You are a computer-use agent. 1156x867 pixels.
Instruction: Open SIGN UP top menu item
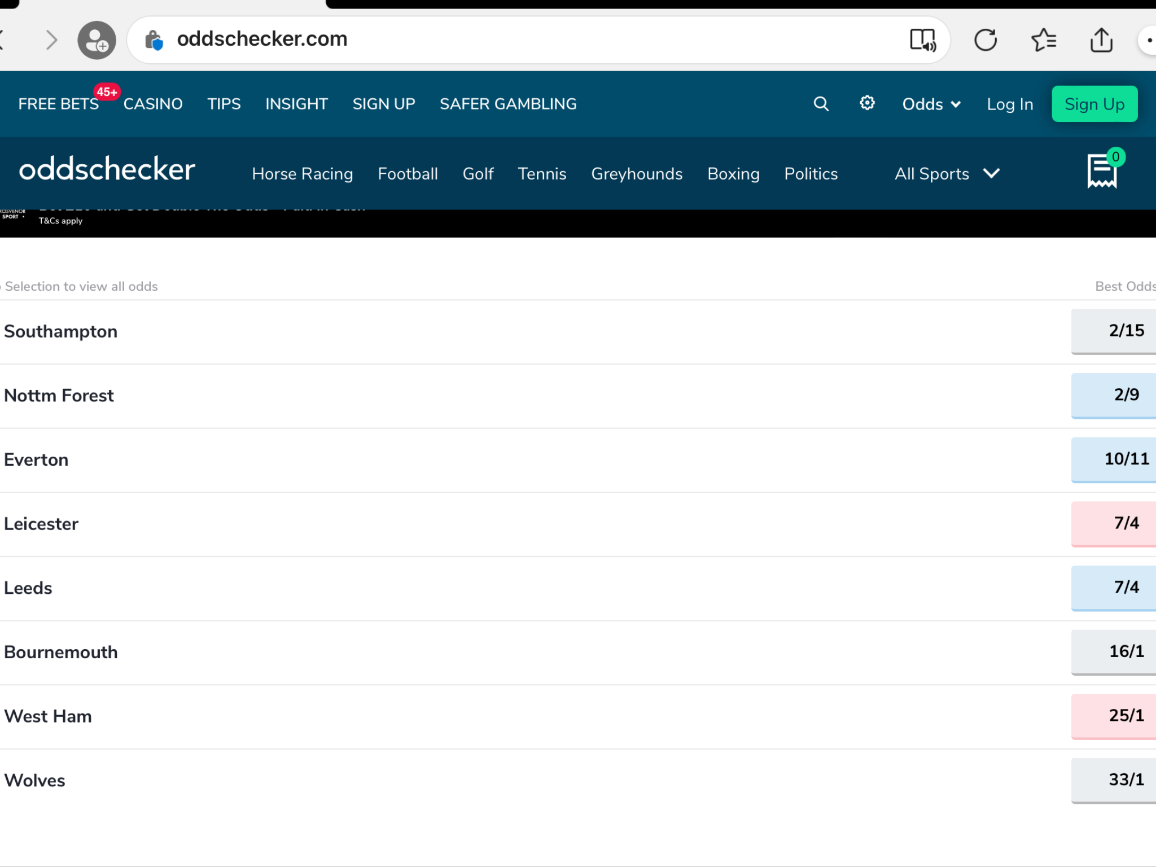point(384,104)
